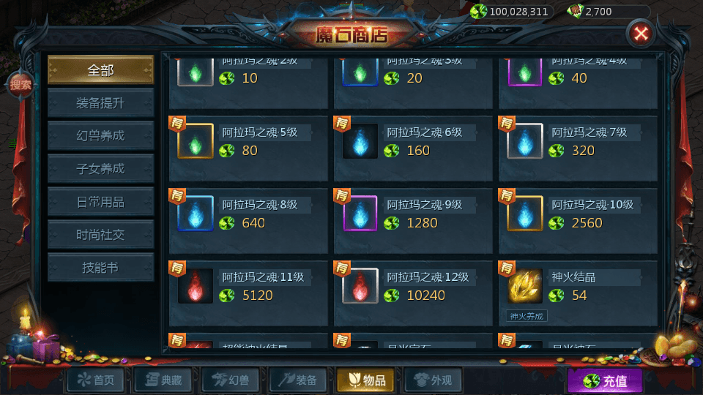Open the 幻兽 bottom navigation tab
Image resolution: width=703 pixels, height=395 pixels.
[x=231, y=380]
